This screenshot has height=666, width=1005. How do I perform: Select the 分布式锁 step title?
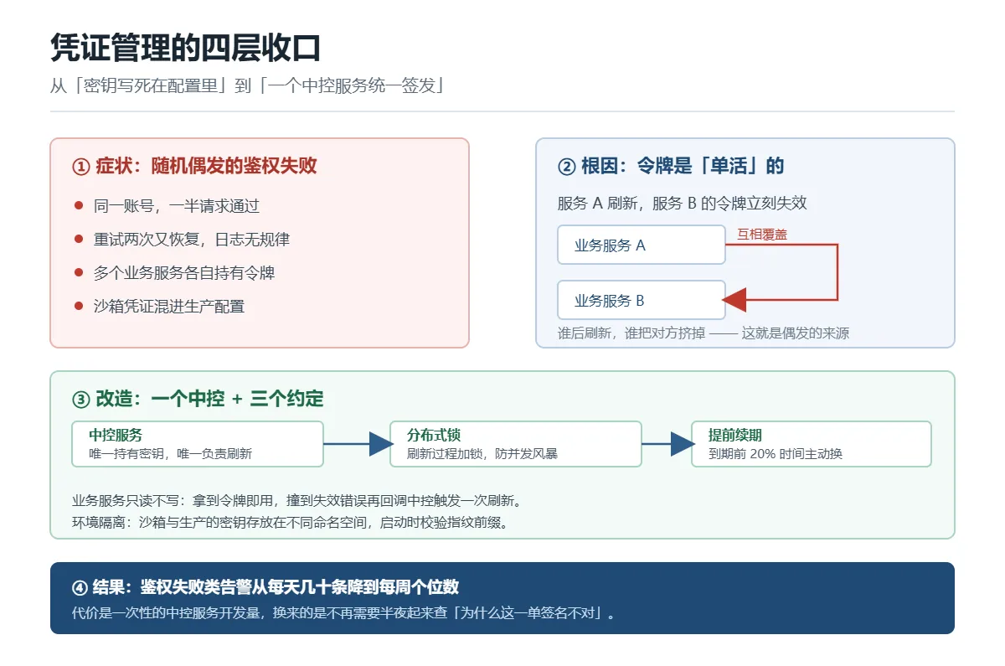(434, 436)
